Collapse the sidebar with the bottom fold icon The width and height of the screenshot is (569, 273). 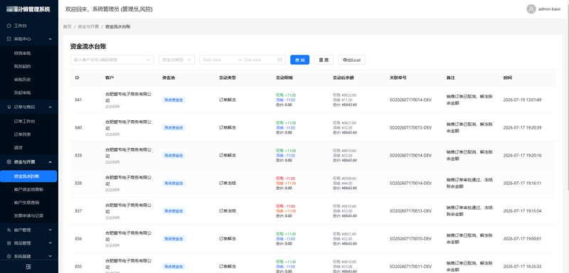click(28, 267)
